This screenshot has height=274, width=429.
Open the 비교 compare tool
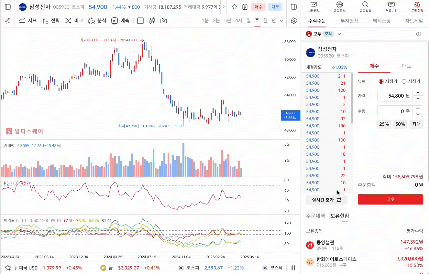(x=74, y=21)
